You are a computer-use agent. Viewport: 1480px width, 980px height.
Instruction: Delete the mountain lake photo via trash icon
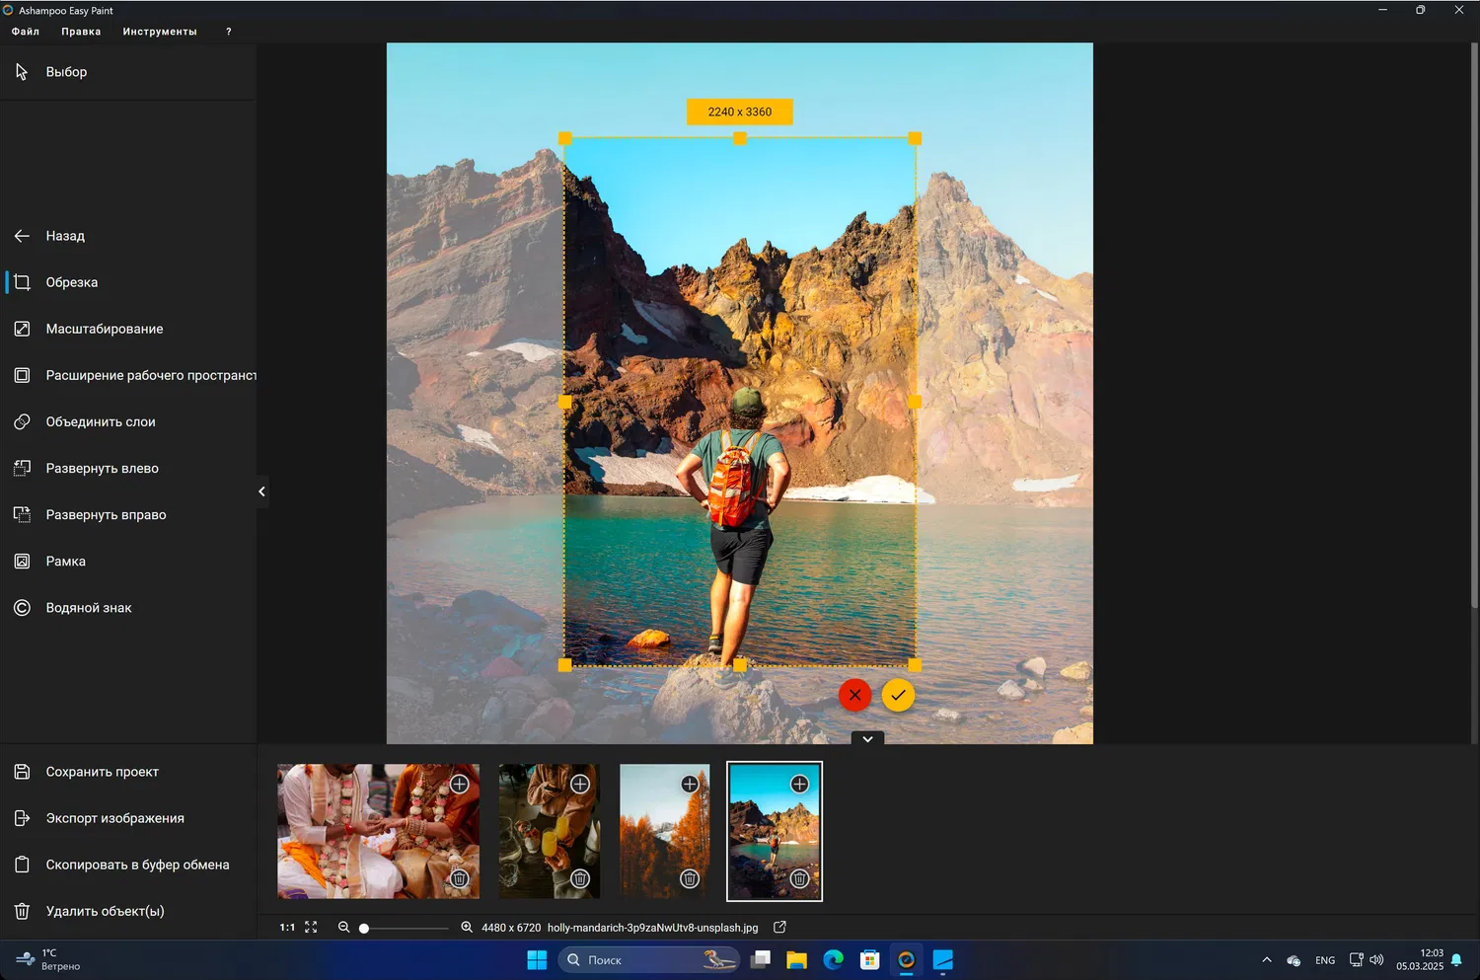[x=799, y=878]
